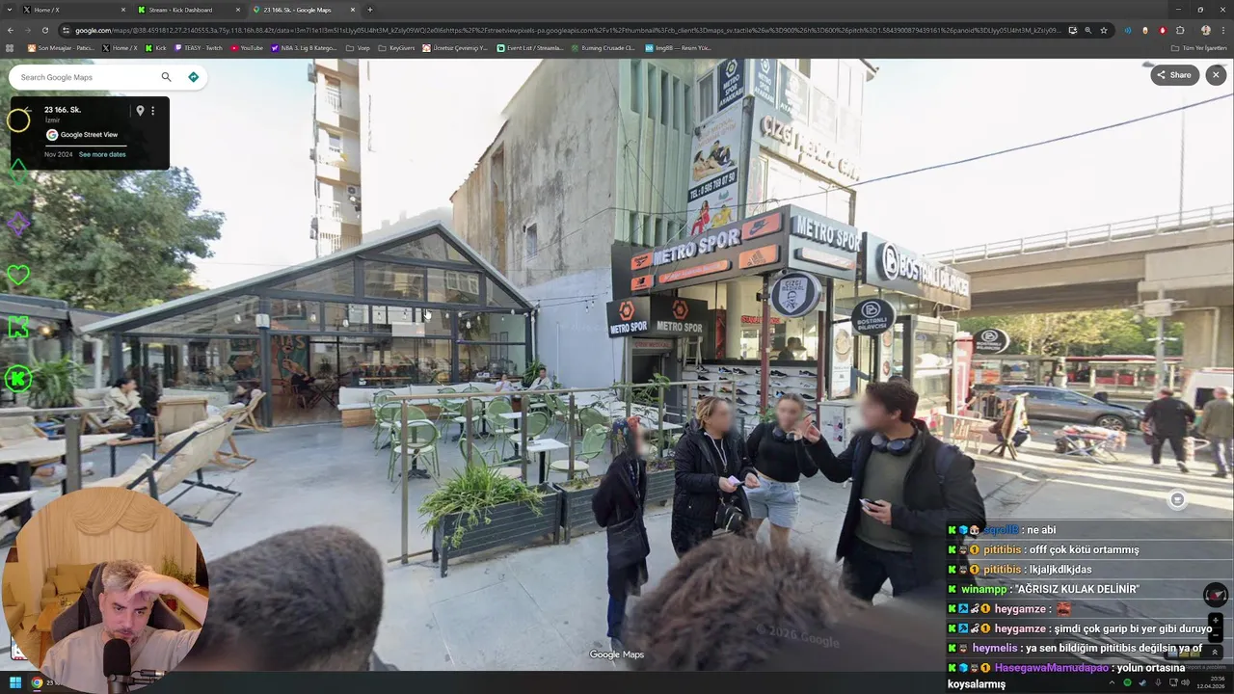The image size is (1234, 694).
Task: Go forward in browser history
Action: 28,30
